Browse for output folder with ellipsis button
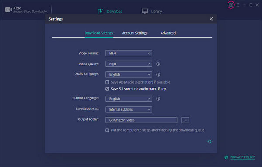The image size is (262, 167). [x=185, y=120]
